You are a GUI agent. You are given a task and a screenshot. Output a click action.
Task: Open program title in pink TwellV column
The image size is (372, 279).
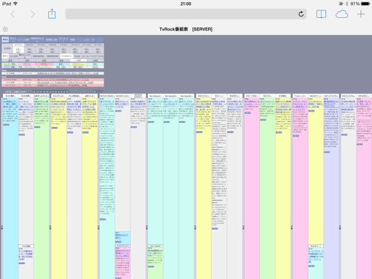[300, 106]
